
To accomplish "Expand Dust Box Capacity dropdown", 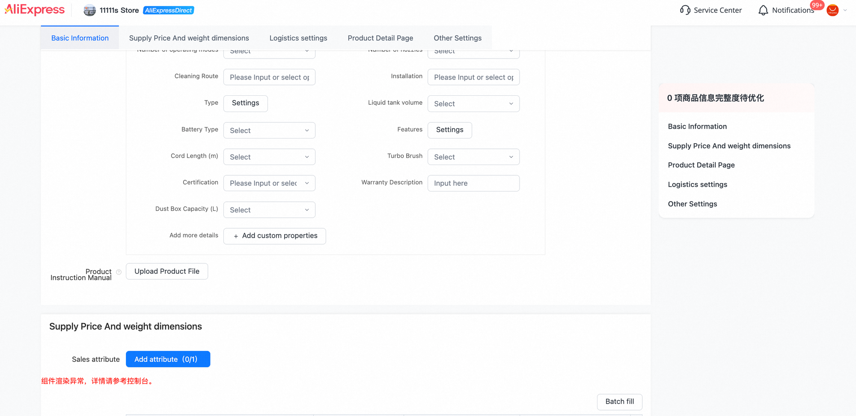I will coord(269,210).
